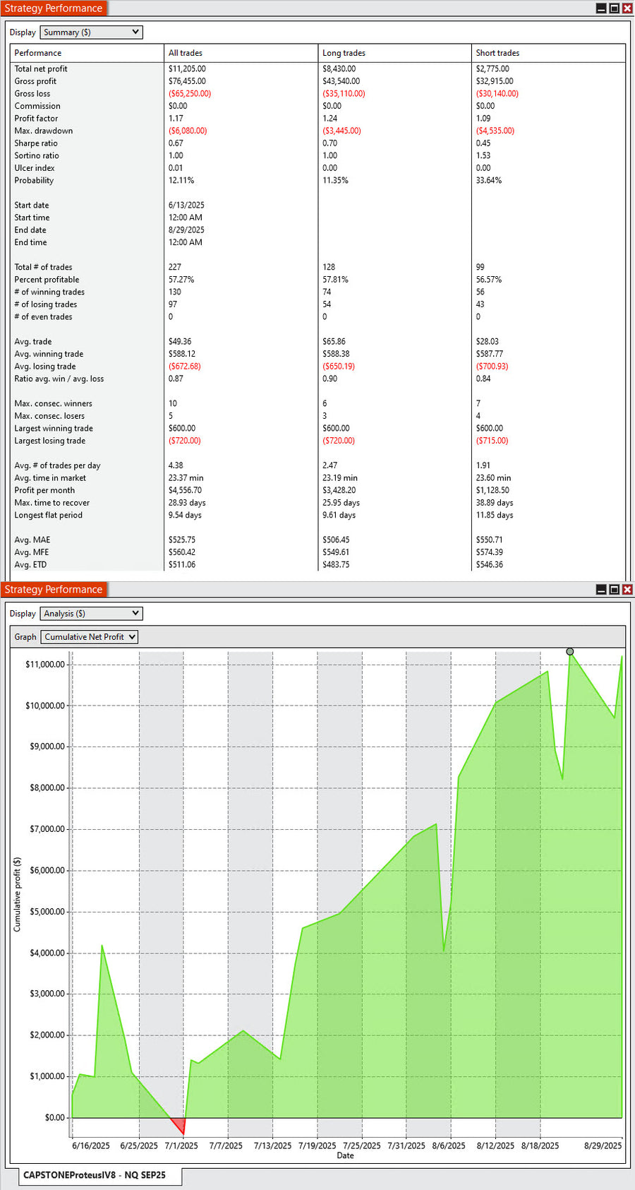Click the Avg. time in market 23.37 min value
Viewport: 635px width, 1190px height.
(x=186, y=478)
